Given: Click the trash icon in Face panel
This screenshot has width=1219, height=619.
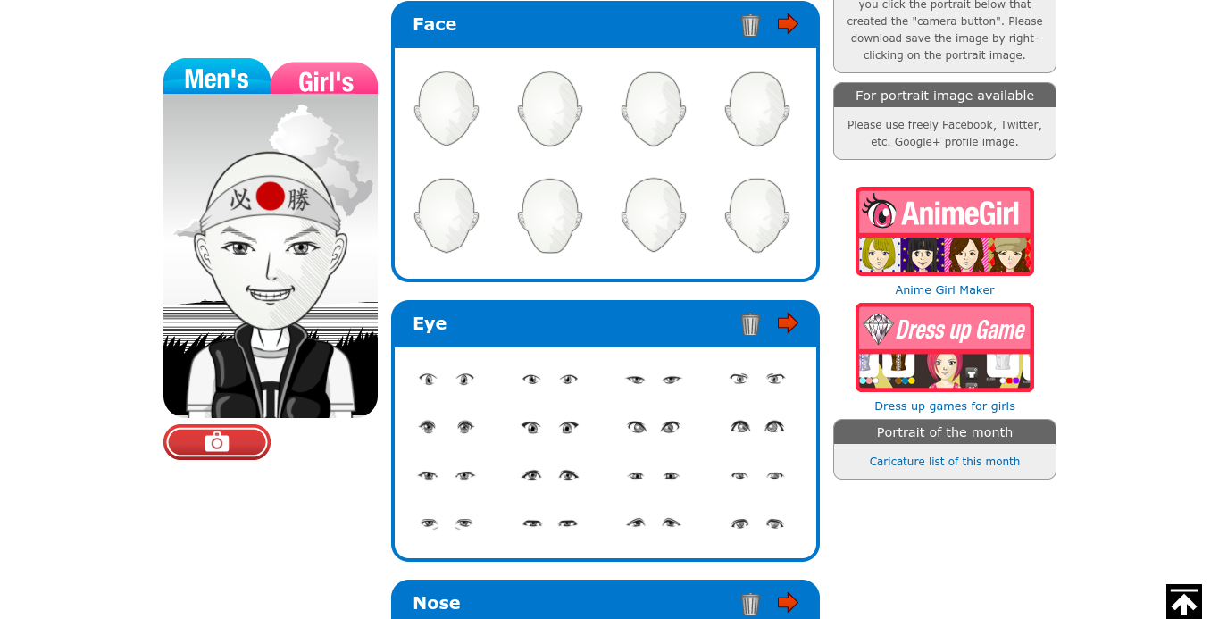Looking at the screenshot, I should tap(750, 25).
